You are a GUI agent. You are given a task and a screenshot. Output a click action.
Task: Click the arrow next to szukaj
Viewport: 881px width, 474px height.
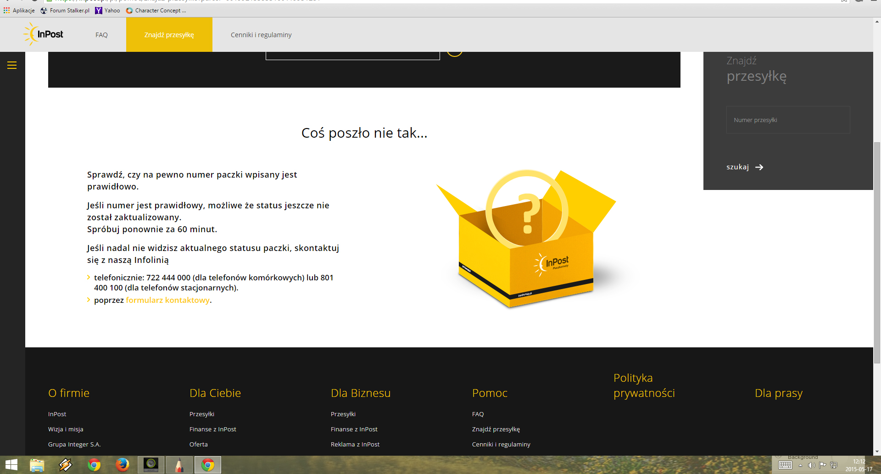pos(759,167)
